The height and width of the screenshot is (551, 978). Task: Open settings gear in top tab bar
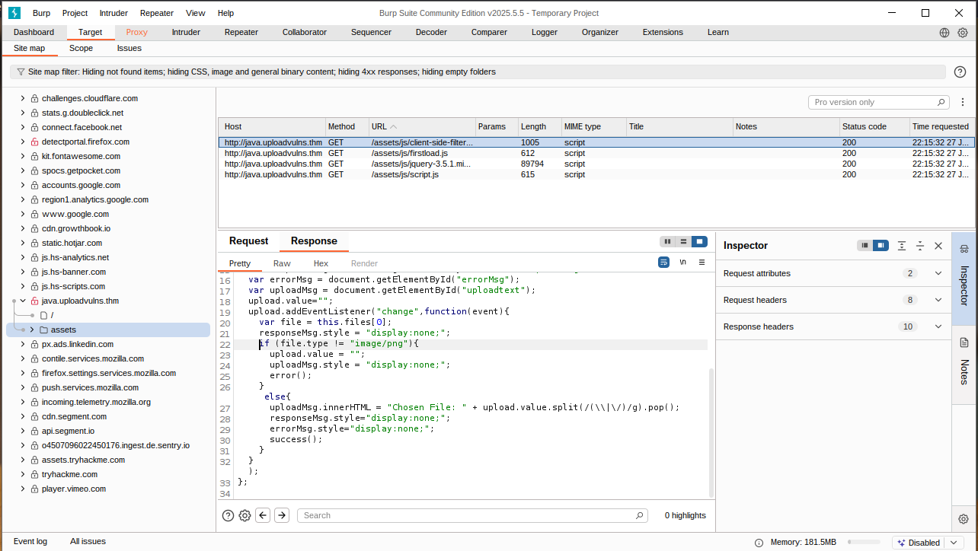pyautogui.click(x=963, y=33)
